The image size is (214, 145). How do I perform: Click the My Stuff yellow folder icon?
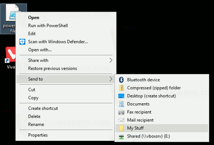pyautogui.click(x=121, y=128)
